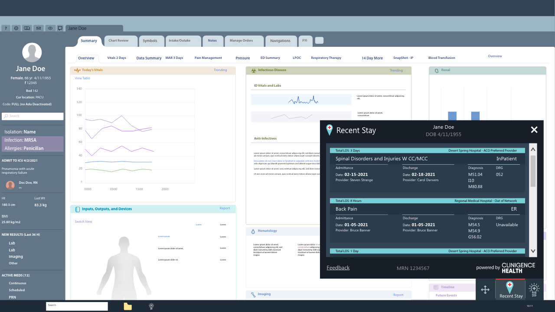Click the taskbar folder icon

127,306
